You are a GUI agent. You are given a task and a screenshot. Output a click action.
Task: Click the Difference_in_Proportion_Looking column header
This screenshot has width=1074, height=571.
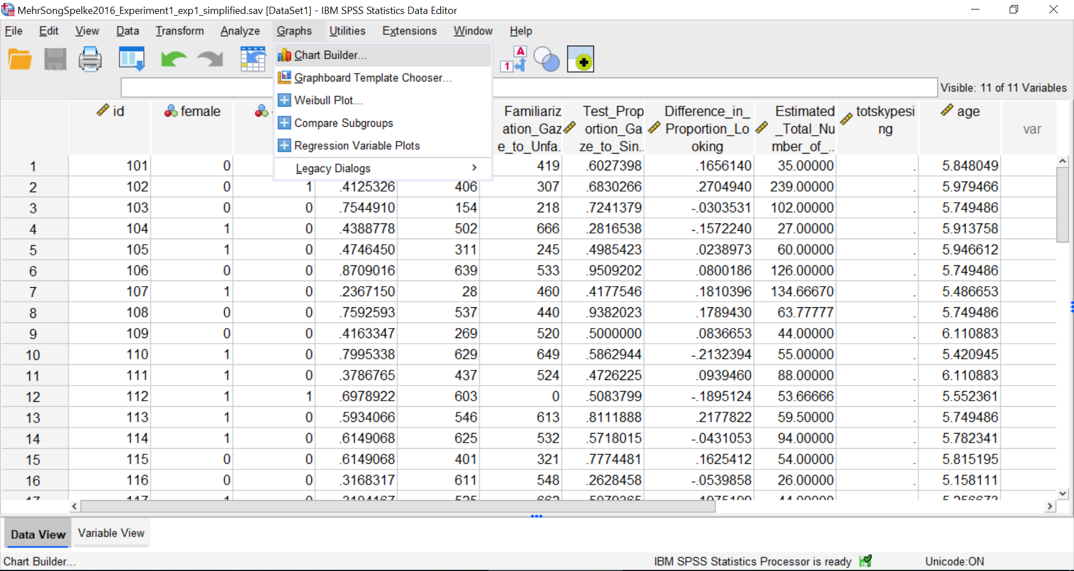[x=700, y=127]
